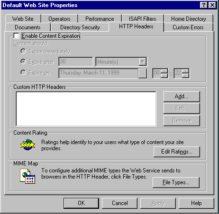Increase the minutes spinner value 22
Image resolution: width=219 pixels, height=214 pixels.
point(185,71)
